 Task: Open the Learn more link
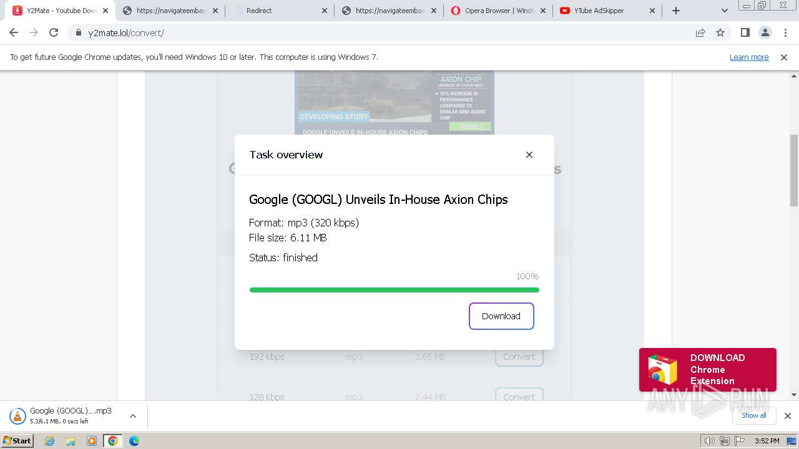(x=749, y=57)
